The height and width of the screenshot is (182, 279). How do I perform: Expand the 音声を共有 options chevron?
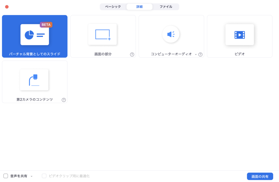[32, 176]
